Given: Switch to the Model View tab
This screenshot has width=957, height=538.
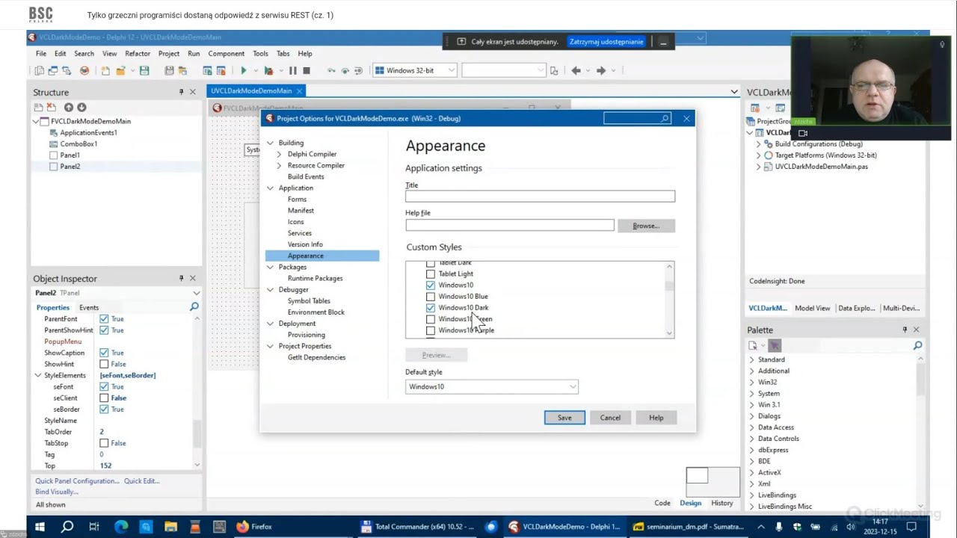Looking at the screenshot, I should click(x=813, y=308).
